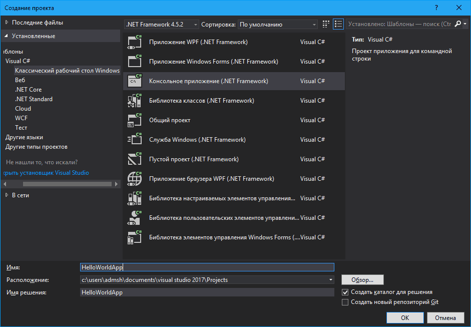Viewport: 471px width, 327px height.
Task: Click the OK button
Action: coord(405,317)
